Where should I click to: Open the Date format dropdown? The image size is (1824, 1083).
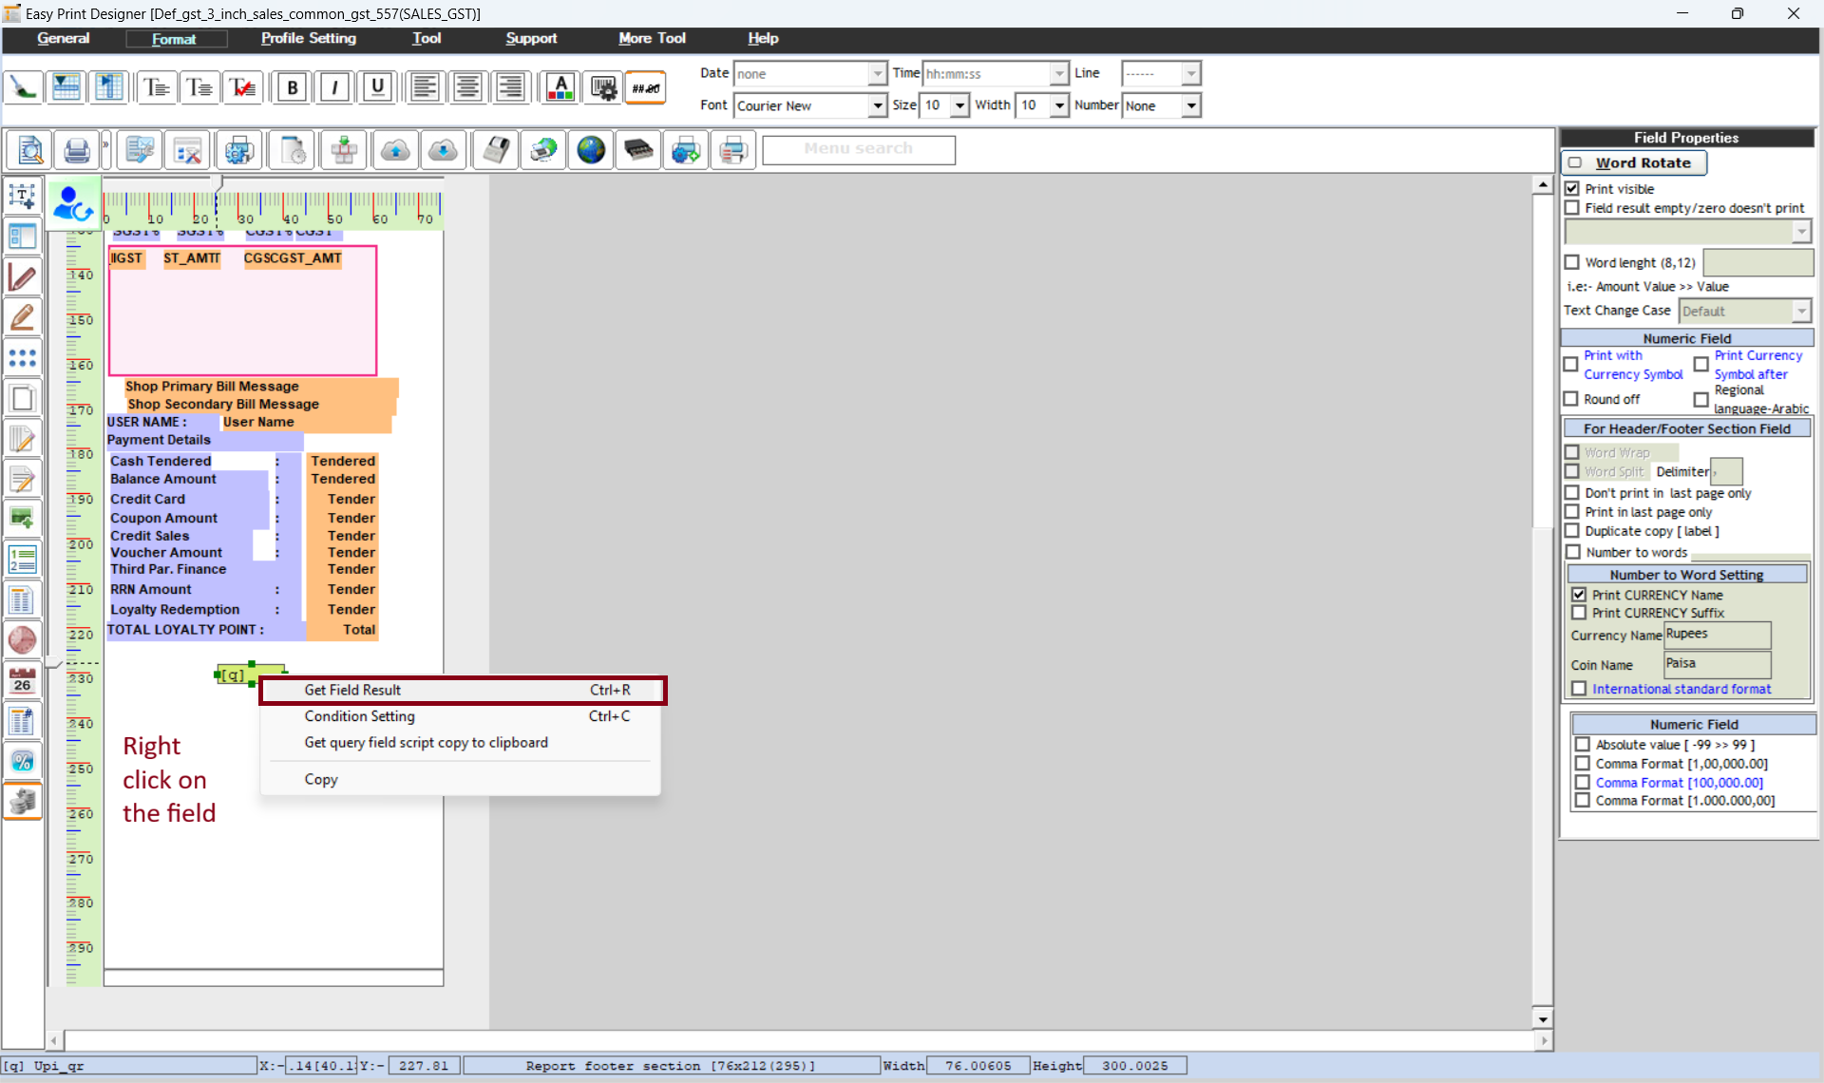pyautogui.click(x=877, y=74)
